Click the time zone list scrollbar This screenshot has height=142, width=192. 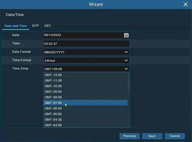pyautogui.click(x=129, y=82)
